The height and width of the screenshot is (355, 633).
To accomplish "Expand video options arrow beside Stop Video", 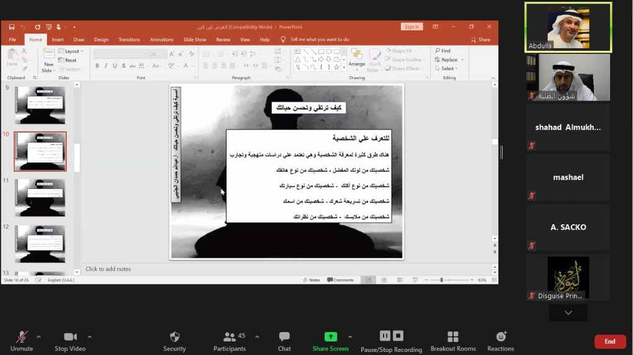I will pos(89,337).
